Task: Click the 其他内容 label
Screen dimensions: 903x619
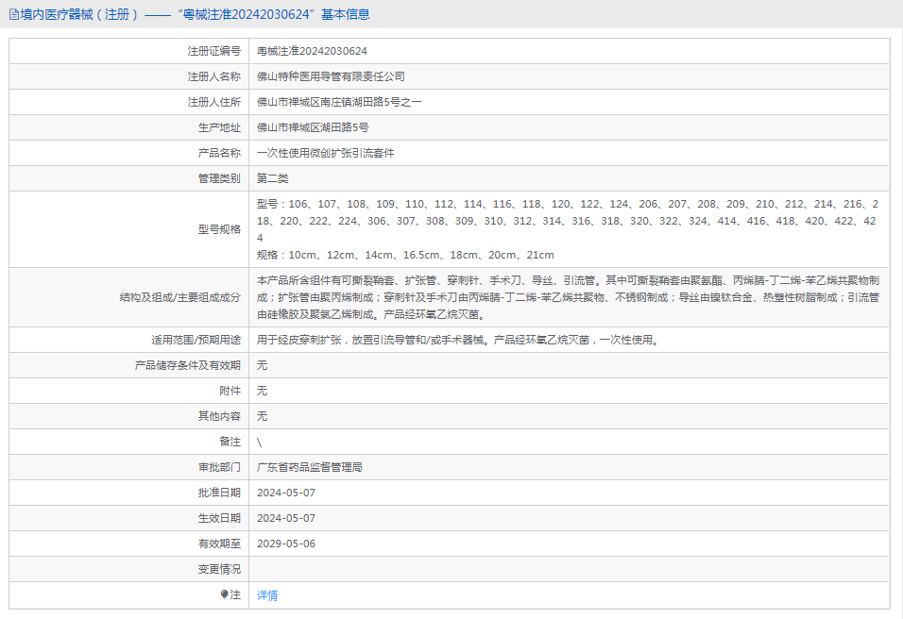Action: click(x=219, y=416)
